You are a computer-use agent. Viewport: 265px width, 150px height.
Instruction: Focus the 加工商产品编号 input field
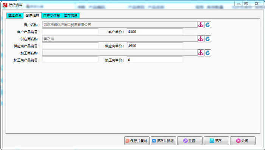(70, 60)
